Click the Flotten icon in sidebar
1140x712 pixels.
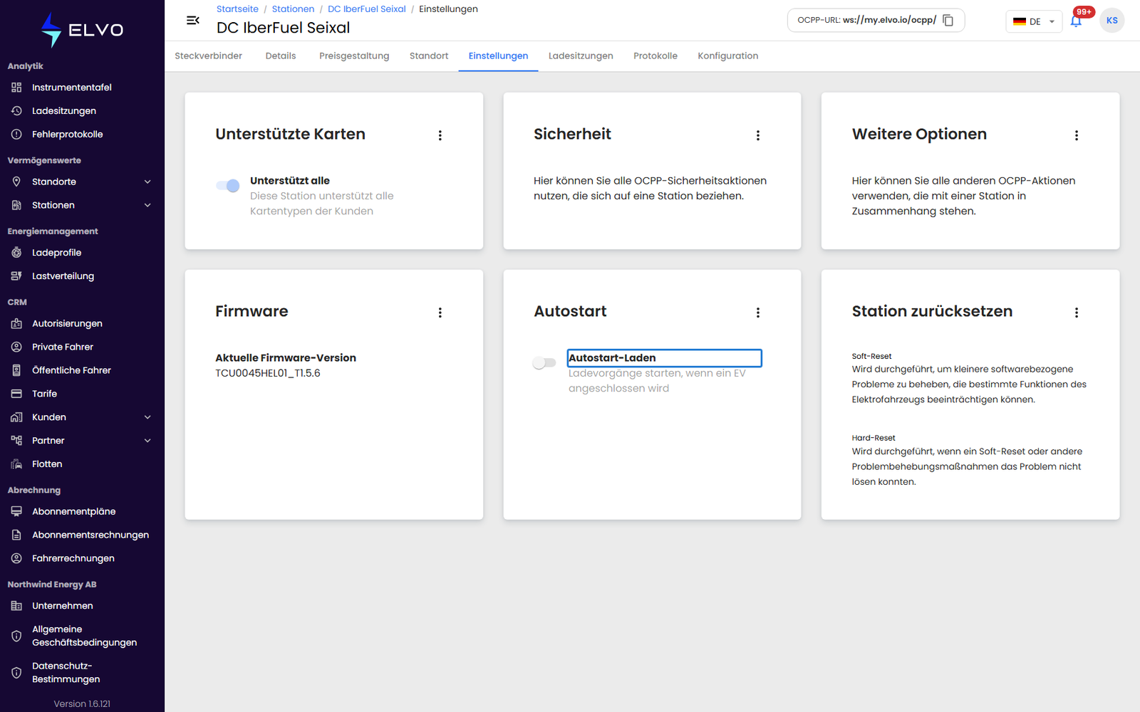tap(16, 464)
